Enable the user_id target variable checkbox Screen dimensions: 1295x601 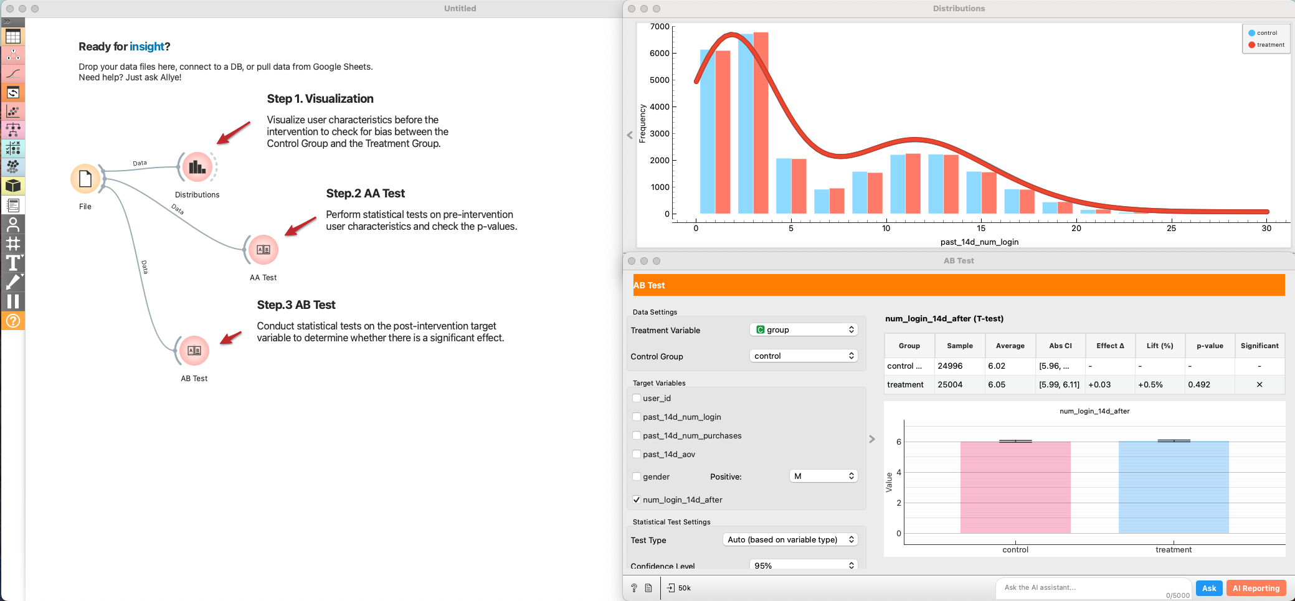click(637, 398)
